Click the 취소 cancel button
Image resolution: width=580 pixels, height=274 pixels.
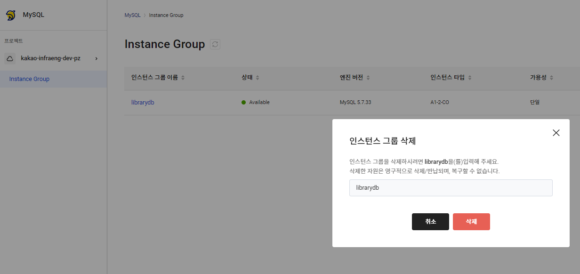pyautogui.click(x=430, y=222)
